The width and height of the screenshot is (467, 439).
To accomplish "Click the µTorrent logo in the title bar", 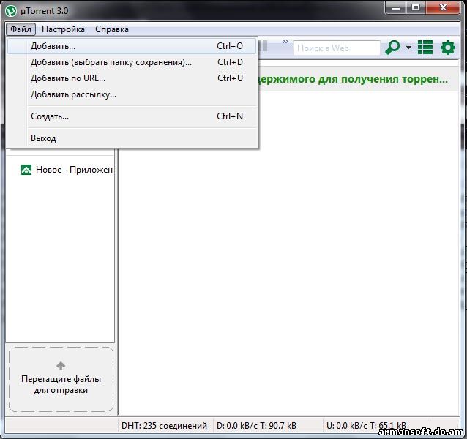I will point(11,11).
